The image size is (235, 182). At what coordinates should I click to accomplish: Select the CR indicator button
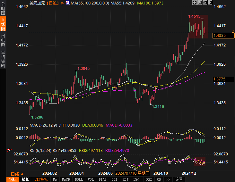click(159, 179)
